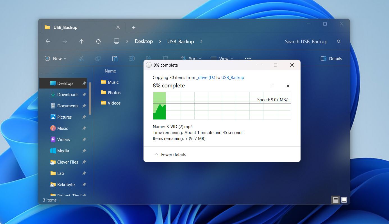Viewport: 389px width, 224px height.
Task: Select the USB_Backup tab
Action: click(65, 27)
